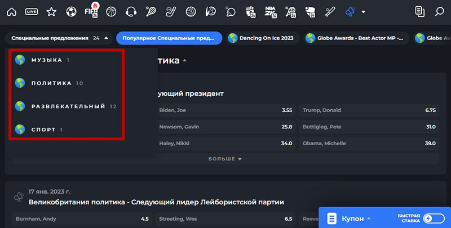The height and width of the screenshot is (228, 451).
Task: Expand more outcomes with БОЛЬШЕ
Action: 225,159
